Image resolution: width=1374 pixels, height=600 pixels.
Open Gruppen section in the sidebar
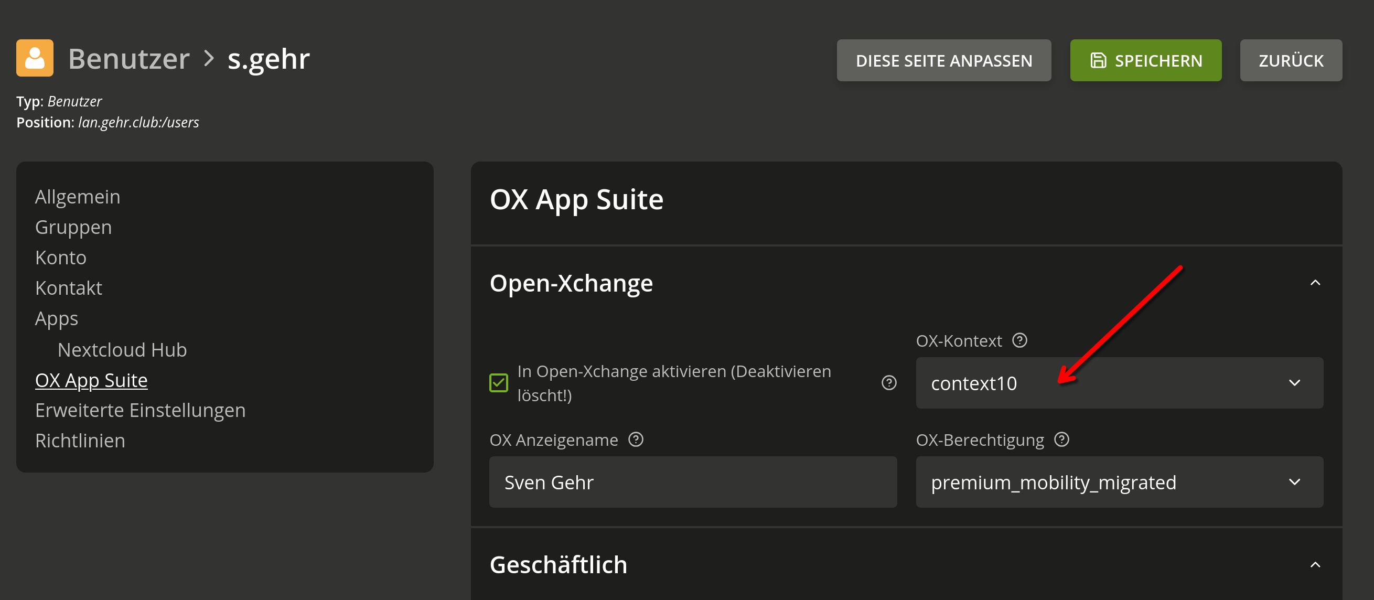tap(73, 227)
